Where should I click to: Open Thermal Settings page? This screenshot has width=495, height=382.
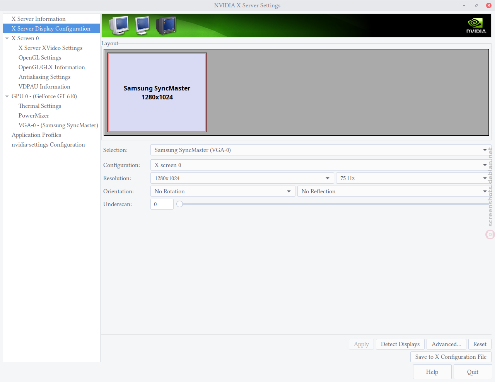[40, 106]
